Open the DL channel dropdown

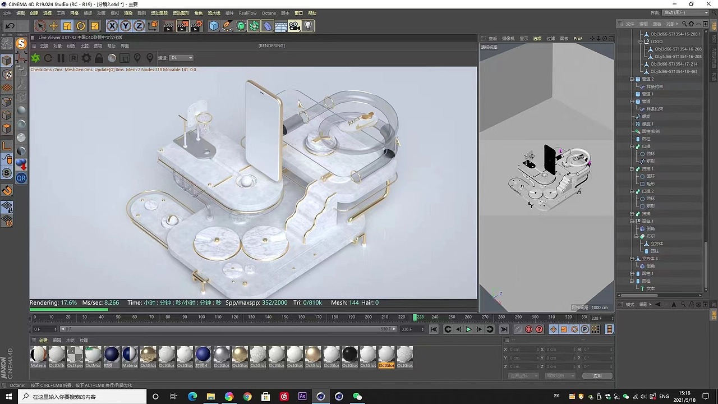(182, 58)
